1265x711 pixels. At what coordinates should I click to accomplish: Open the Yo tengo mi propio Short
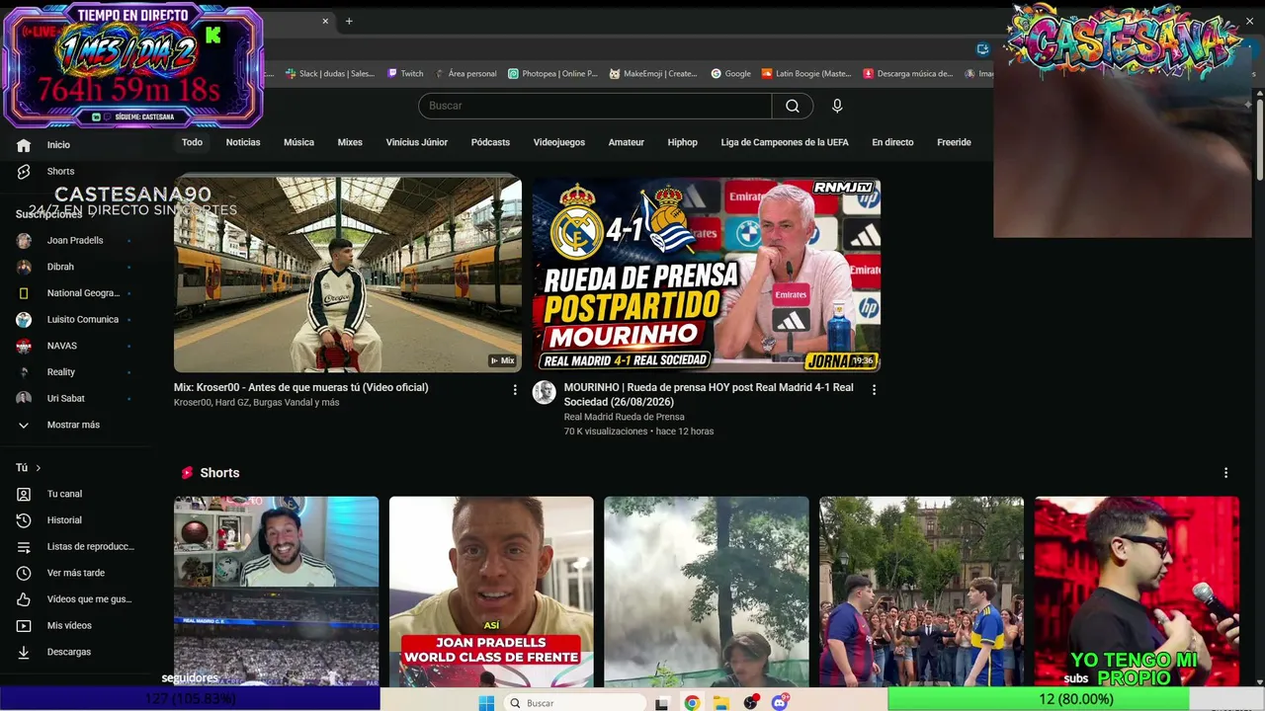pyautogui.click(x=1137, y=592)
